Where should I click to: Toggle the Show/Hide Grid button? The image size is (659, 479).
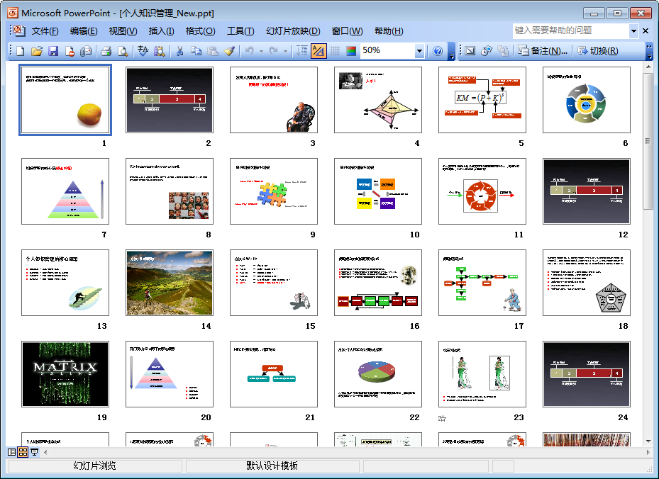[x=335, y=51]
